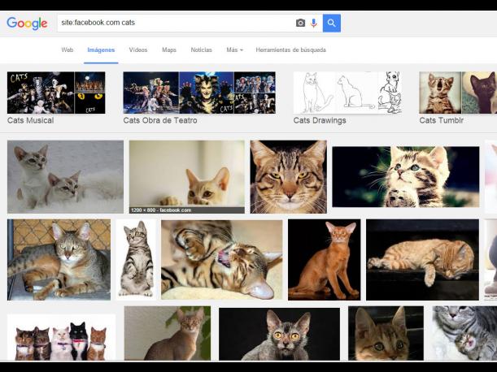This screenshot has height=372, width=497.
Task: Switch to the Vídeos tab
Action: click(138, 50)
